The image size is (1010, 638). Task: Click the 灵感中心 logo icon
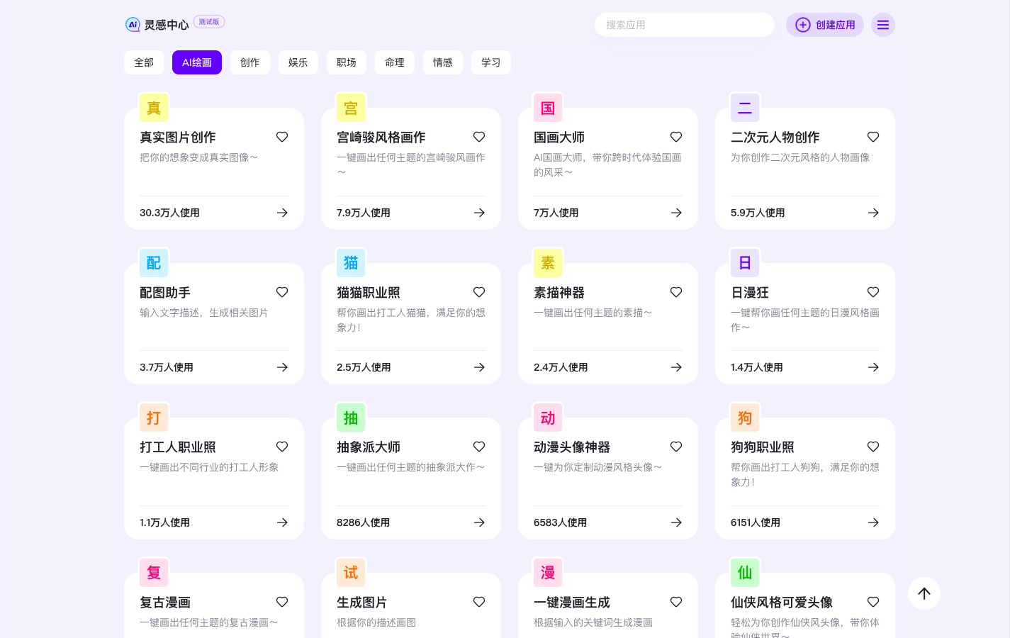point(133,25)
